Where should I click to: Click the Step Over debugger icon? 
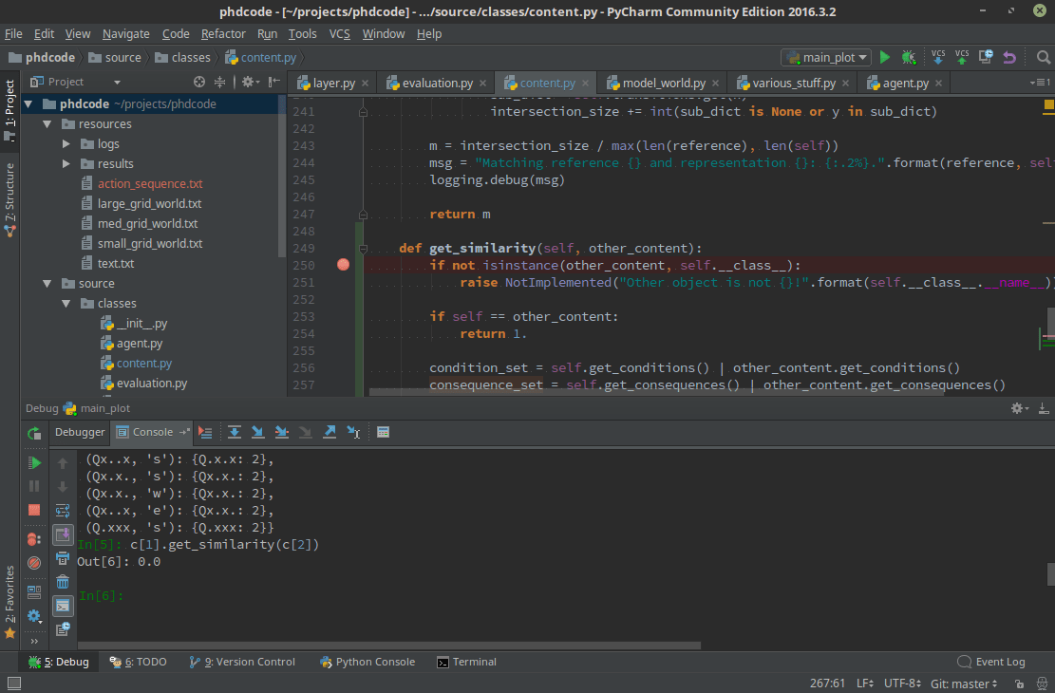tap(235, 432)
